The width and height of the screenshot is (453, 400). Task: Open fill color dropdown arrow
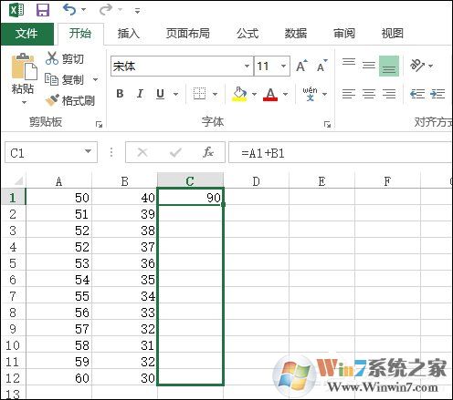coord(254,94)
